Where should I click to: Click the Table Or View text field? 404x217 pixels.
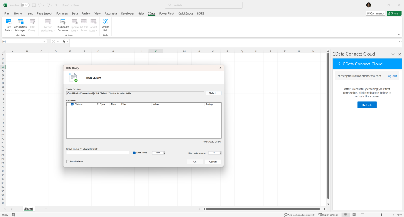[x=135, y=93]
